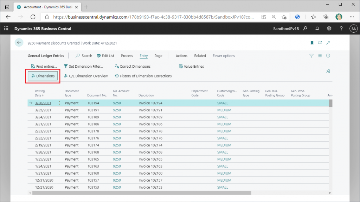The height and width of the screenshot is (202, 360).
Task: Open the Entry menu
Action: 143,56
